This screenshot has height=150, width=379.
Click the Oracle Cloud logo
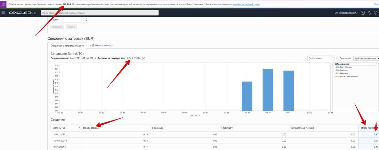click(23, 13)
